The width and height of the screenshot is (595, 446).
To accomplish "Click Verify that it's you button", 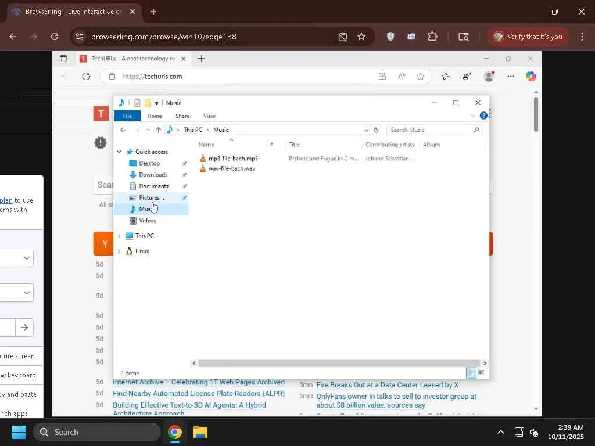I will tap(528, 37).
